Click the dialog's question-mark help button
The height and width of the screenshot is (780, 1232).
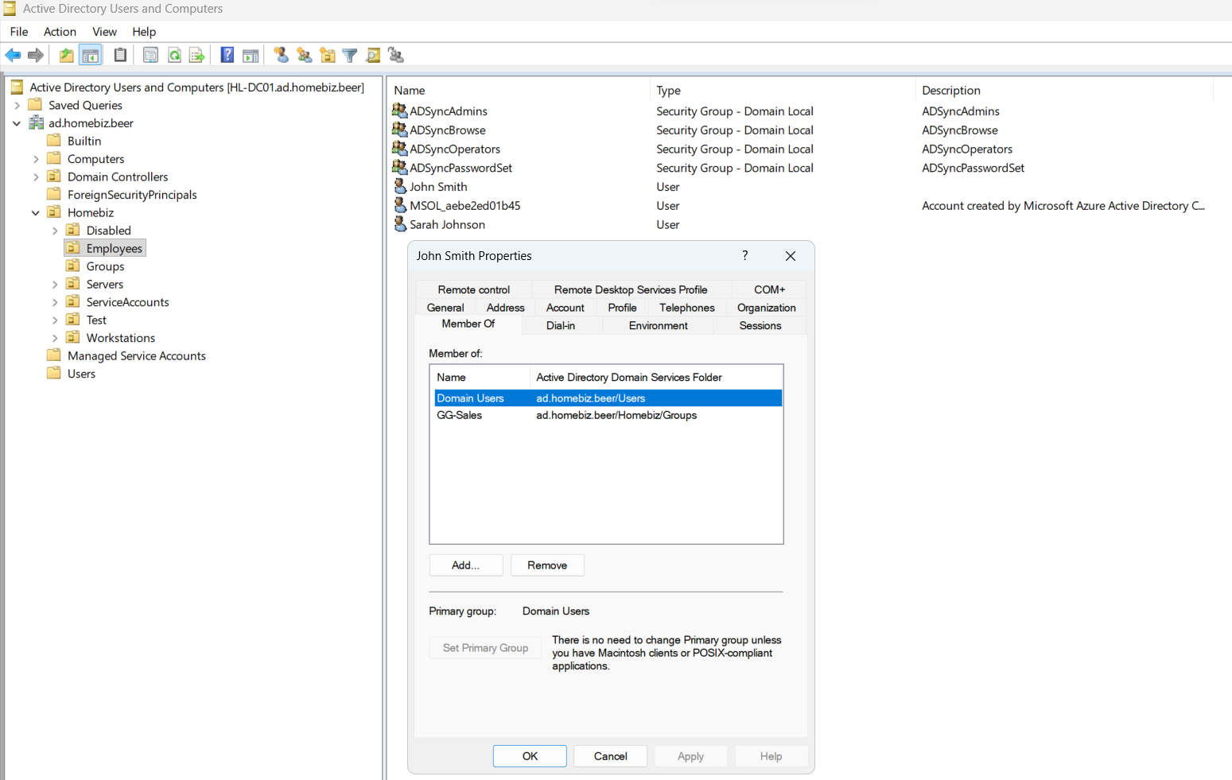tap(745, 255)
